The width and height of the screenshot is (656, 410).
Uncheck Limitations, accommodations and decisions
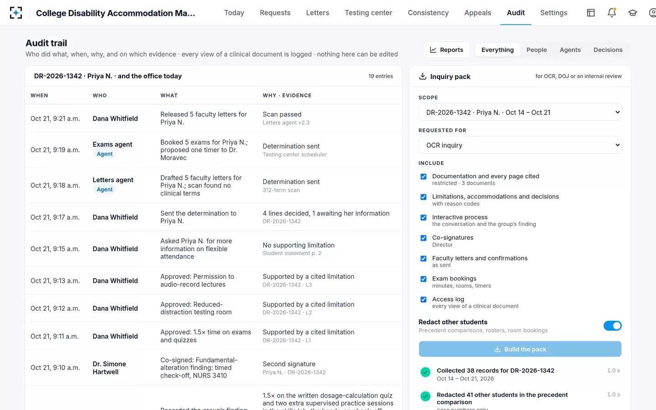point(424,197)
